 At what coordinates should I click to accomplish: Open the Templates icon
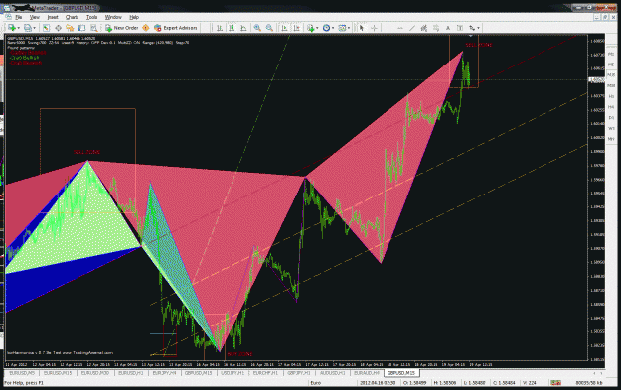pyautogui.click(x=342, y=28)
